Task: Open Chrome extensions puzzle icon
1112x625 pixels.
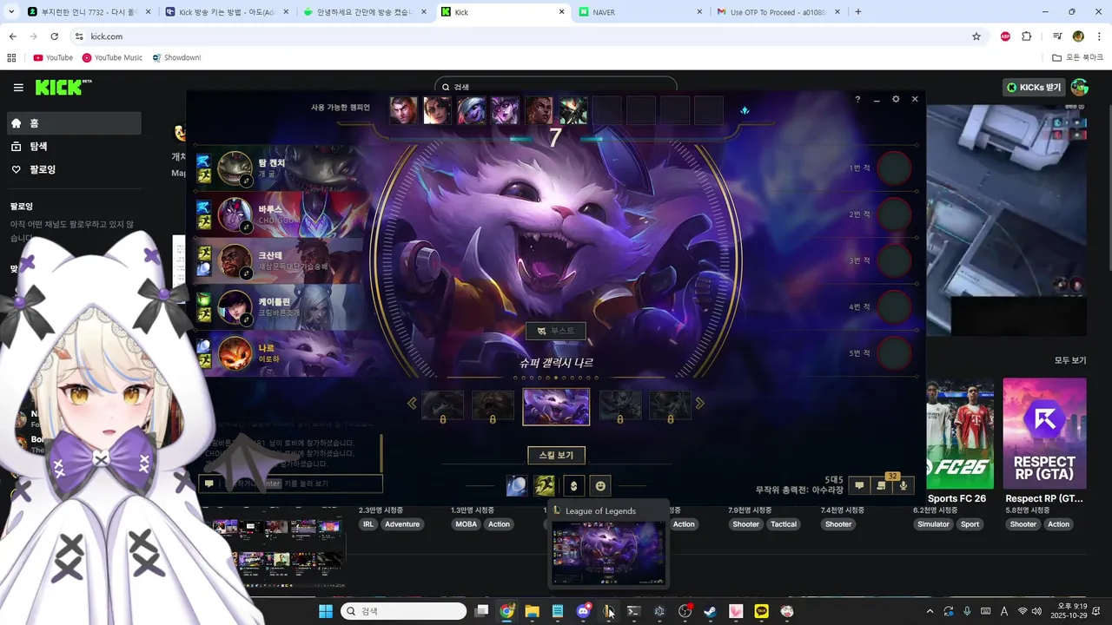Action: (1026, 36)
